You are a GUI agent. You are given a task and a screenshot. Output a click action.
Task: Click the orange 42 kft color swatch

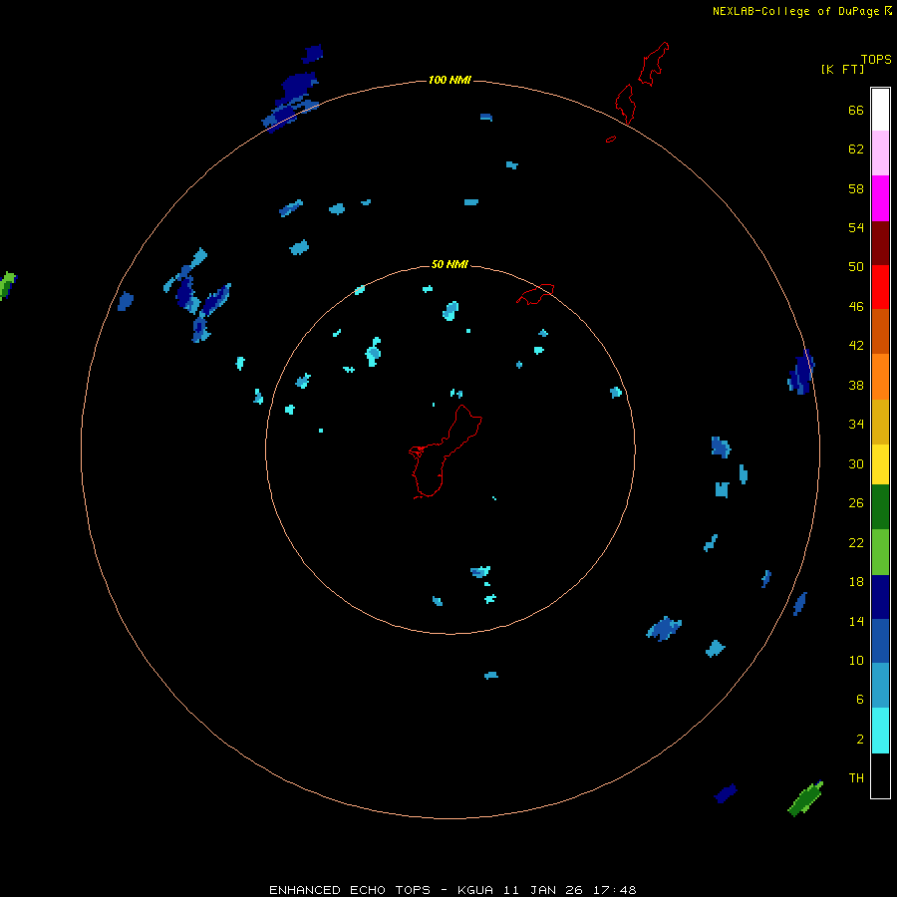tap(880, 376)
